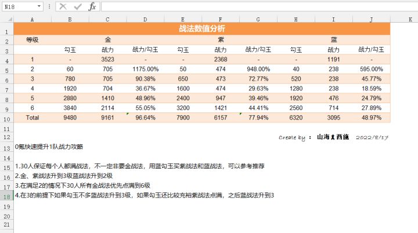Viewport: 418px width, 233px height.
Task: Click cell showing 595.00%
Action: [372, 69]
